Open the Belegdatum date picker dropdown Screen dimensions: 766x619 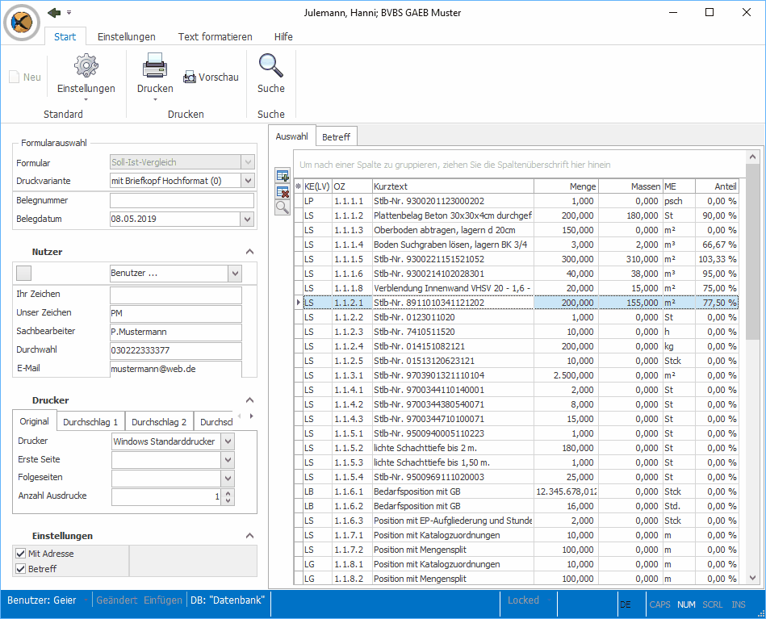pos(247,219)
